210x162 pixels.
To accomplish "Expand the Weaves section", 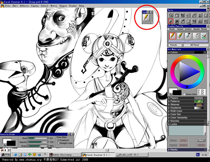I will point(169,105).
